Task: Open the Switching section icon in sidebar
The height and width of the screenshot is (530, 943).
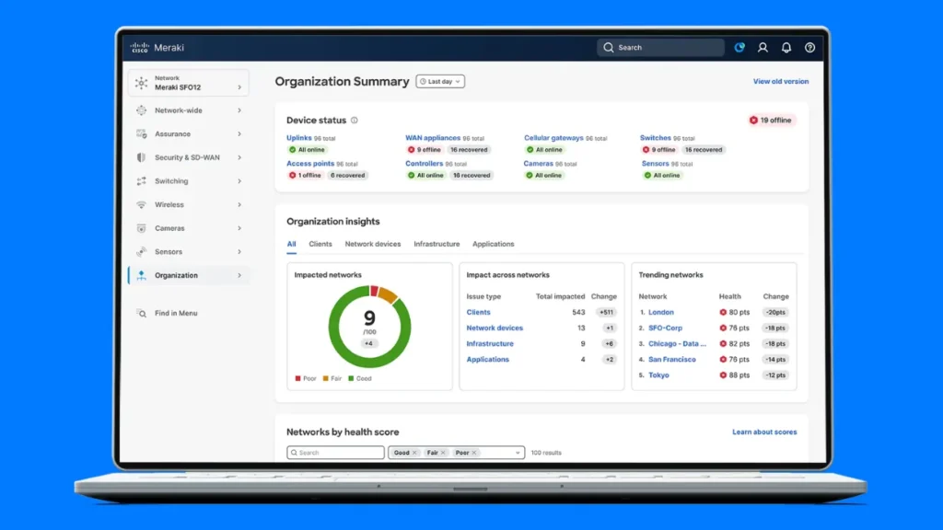Action: click(x=141, y=180)
